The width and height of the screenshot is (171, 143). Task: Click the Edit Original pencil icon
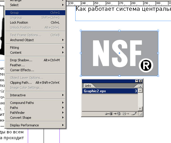pyautogui.click(x=134, y=114)
